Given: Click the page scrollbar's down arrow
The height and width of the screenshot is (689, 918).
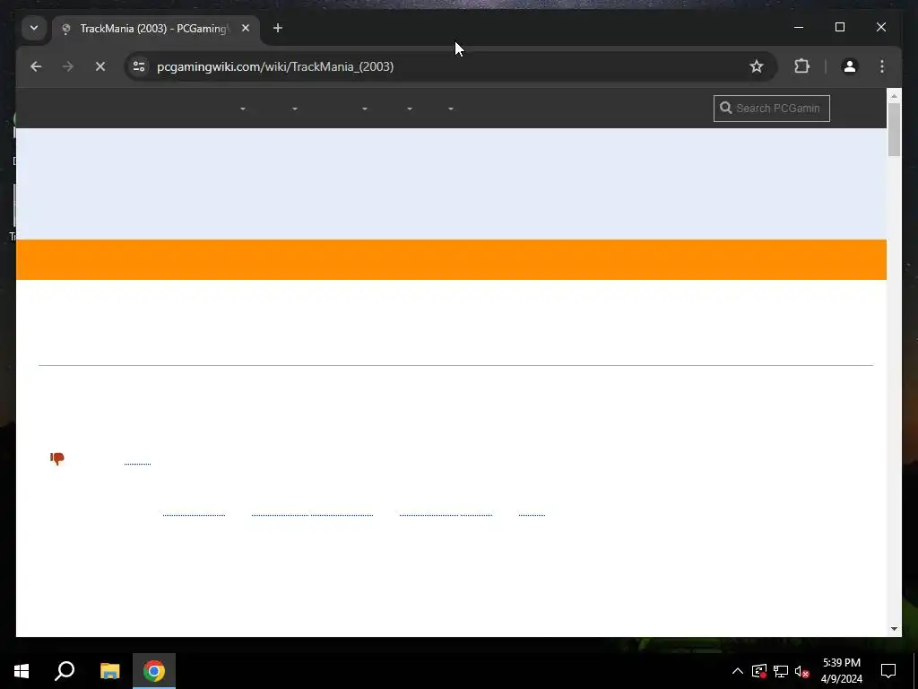Looking at the screenshot, I should coord(894,629).
